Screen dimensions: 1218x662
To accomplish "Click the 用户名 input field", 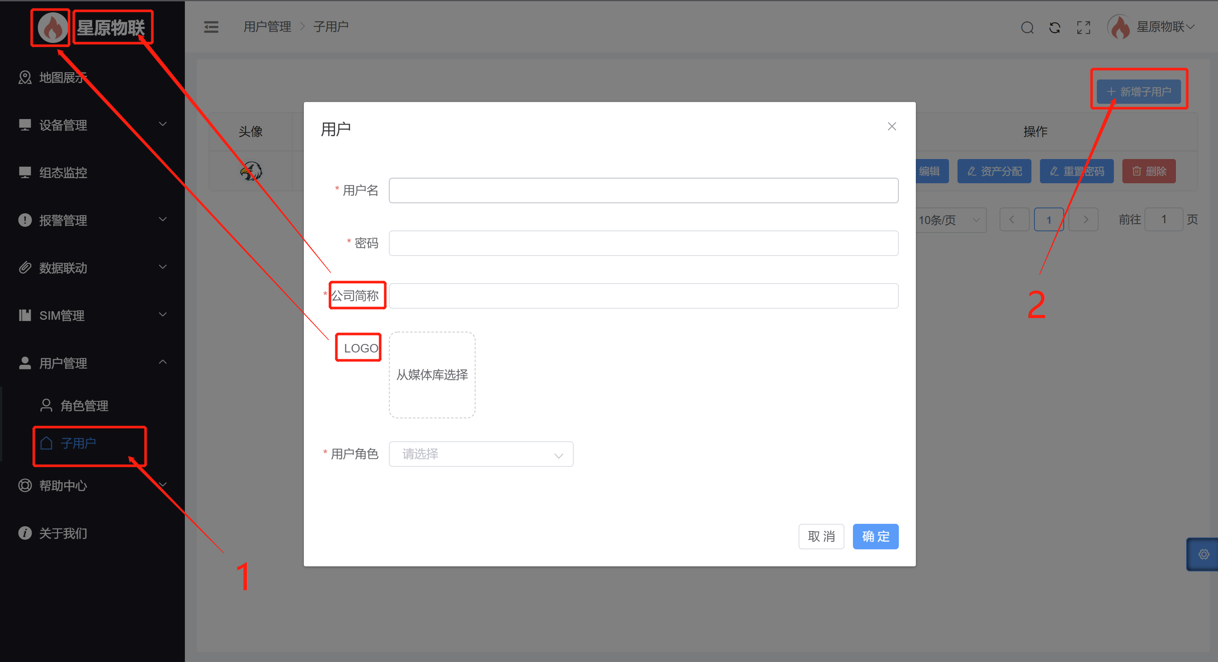I will (x=643, y=190).
